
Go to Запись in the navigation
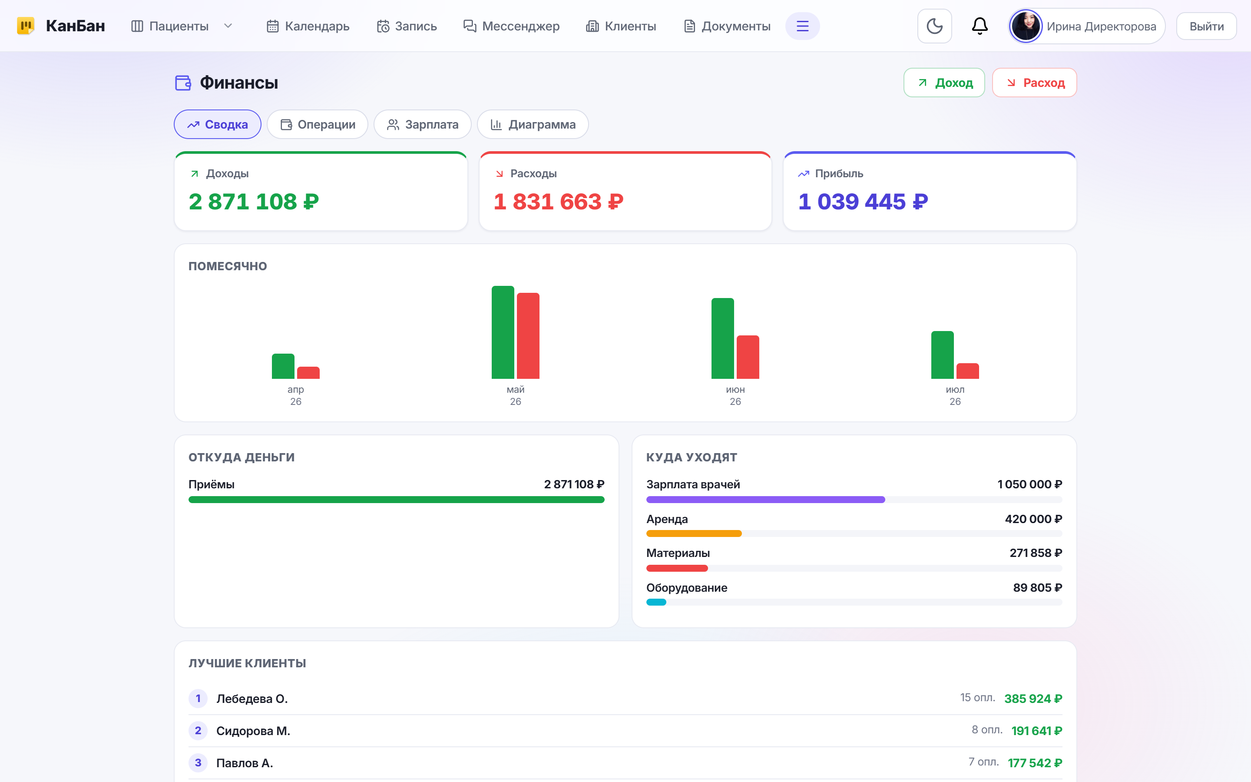point(407,26)
